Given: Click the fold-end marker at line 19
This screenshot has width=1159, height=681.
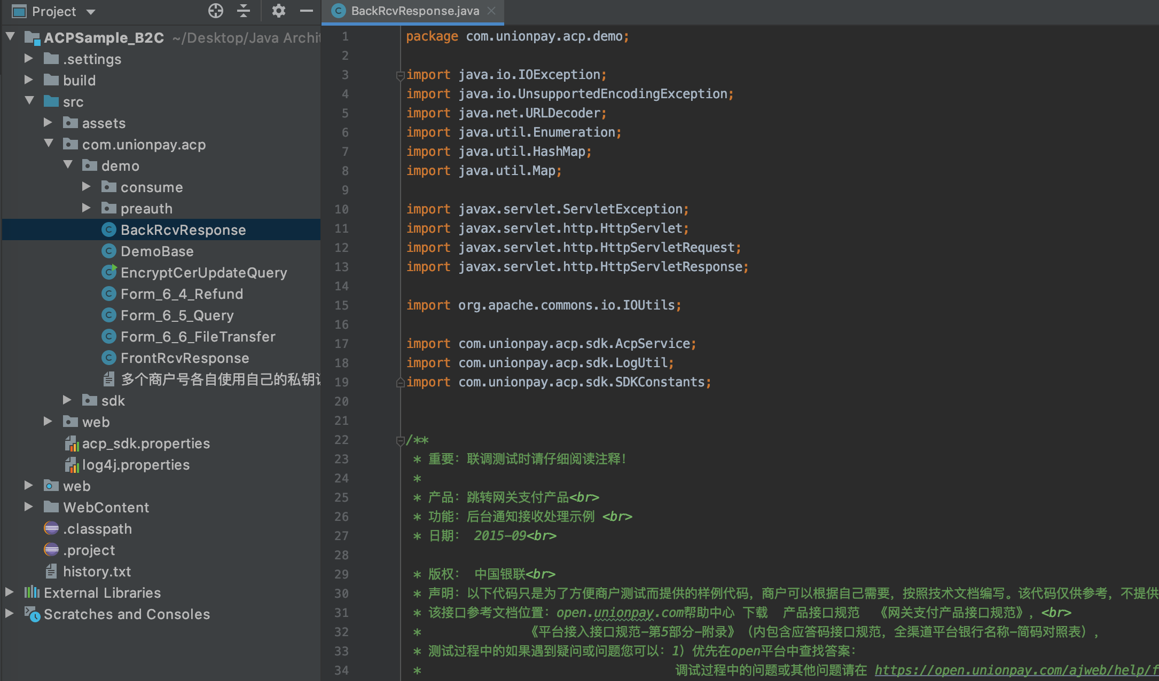Looking at the screenshot, I should [x=400, y=382].
